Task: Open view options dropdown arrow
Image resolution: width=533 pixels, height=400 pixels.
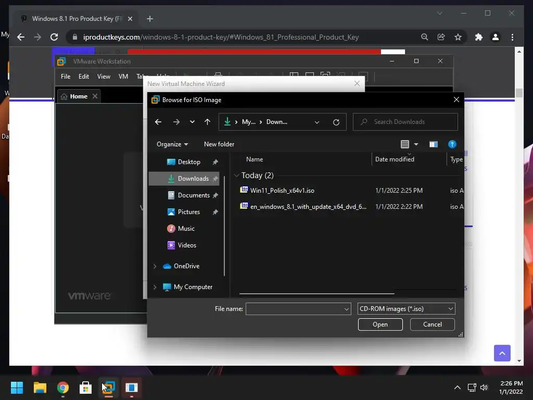Action: (x=416, y=144)
